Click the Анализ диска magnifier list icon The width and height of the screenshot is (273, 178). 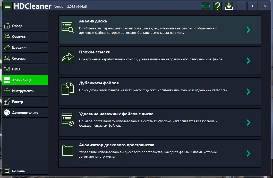[x=67, y=27]
